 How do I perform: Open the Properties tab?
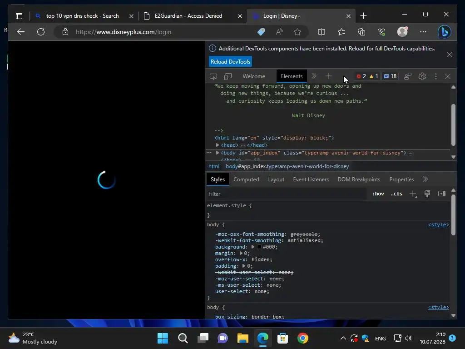(401, 179)
